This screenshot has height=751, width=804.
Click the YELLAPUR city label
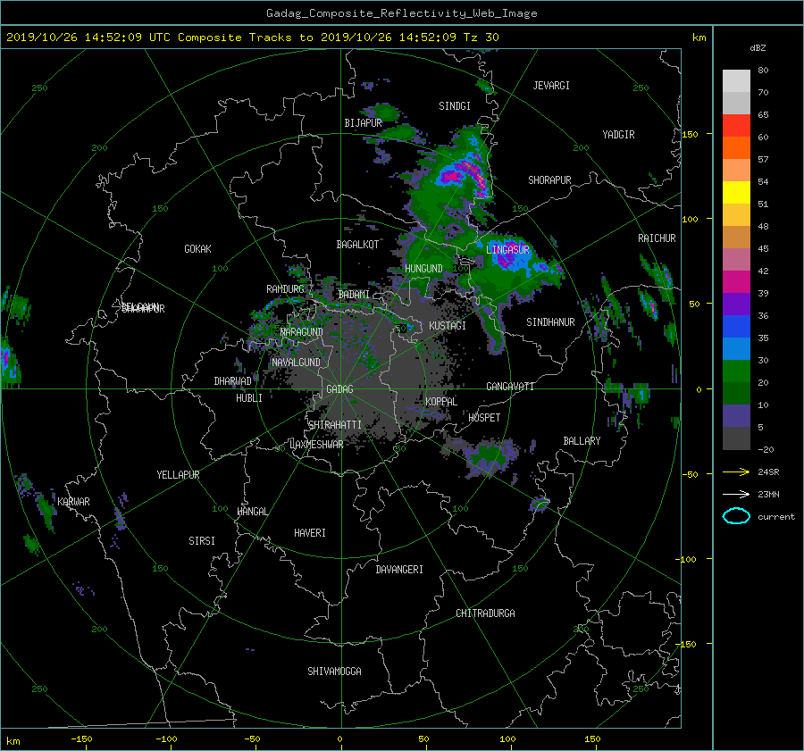pos(178,475)
